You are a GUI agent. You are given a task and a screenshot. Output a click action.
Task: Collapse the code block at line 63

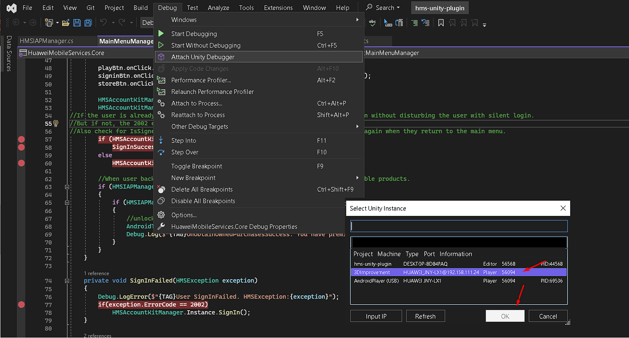[x=67, y=187]
